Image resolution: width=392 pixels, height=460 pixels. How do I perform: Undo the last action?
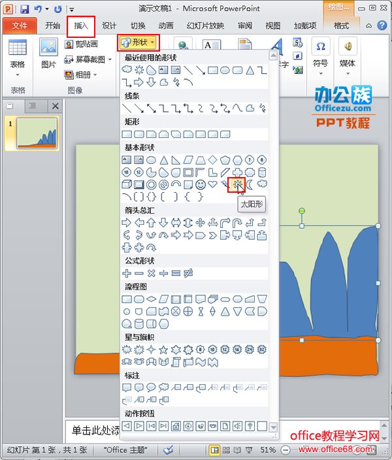[38, 9]
